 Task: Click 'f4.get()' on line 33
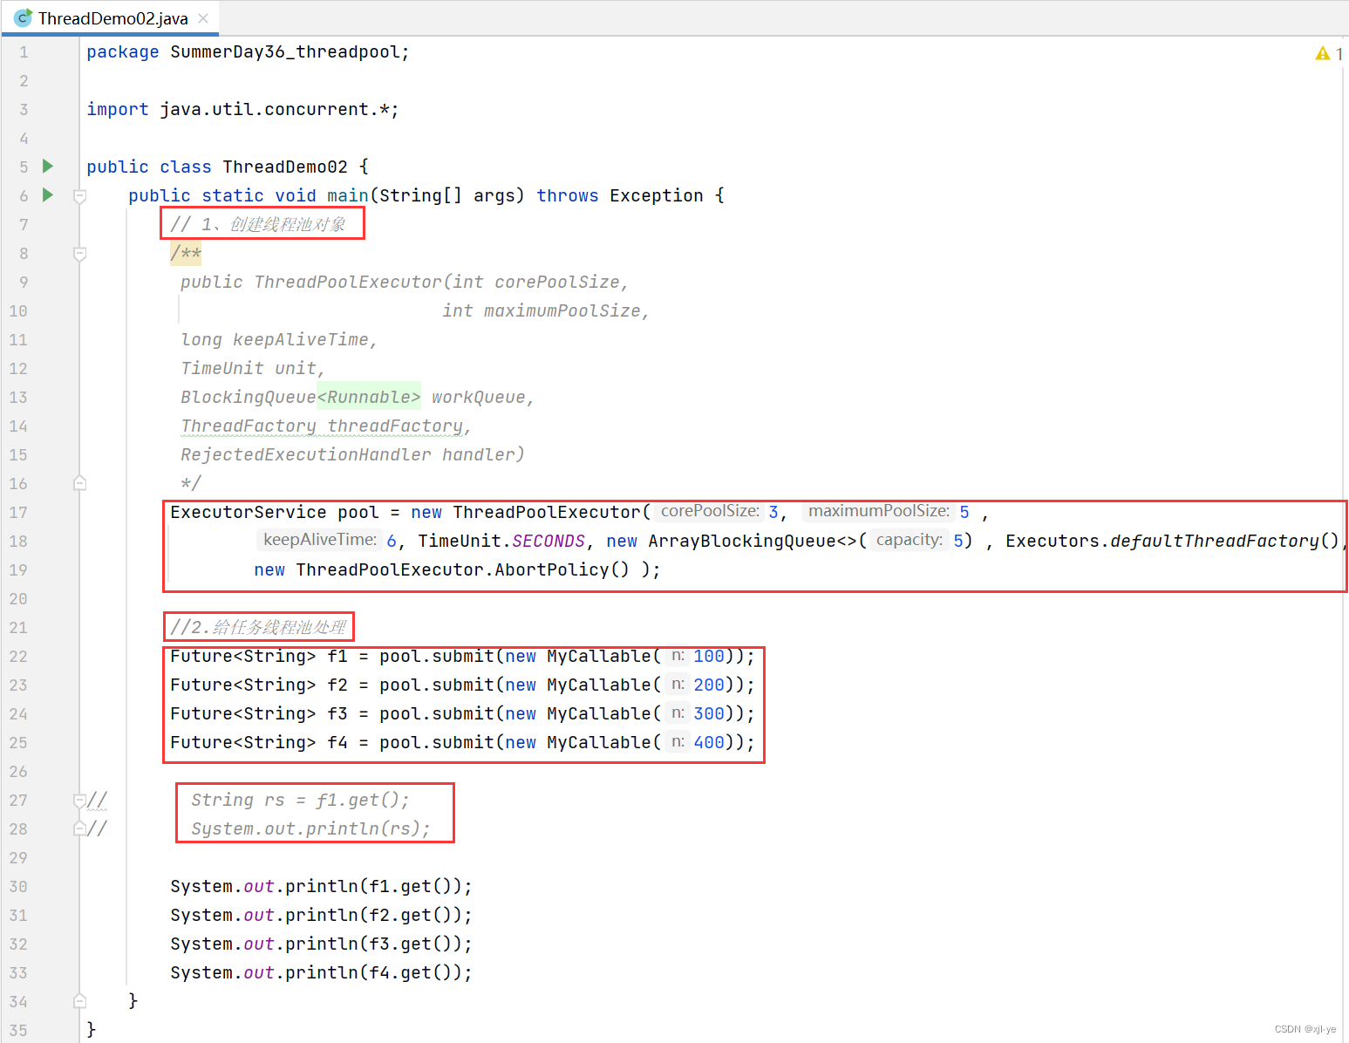coord(411,973)
